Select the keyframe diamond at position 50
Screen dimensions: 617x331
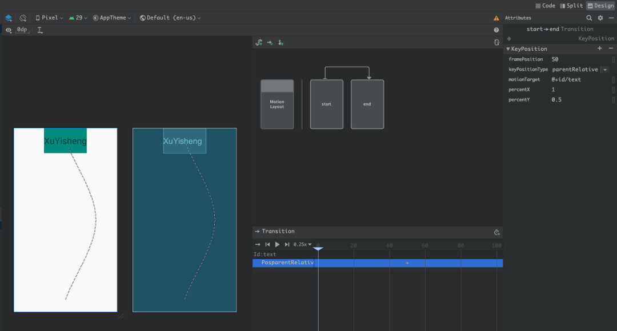point(407,263)
